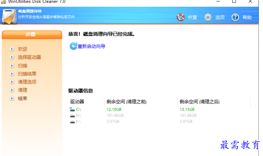Select the 结束 step
The image size is (263, 156).
23,98
